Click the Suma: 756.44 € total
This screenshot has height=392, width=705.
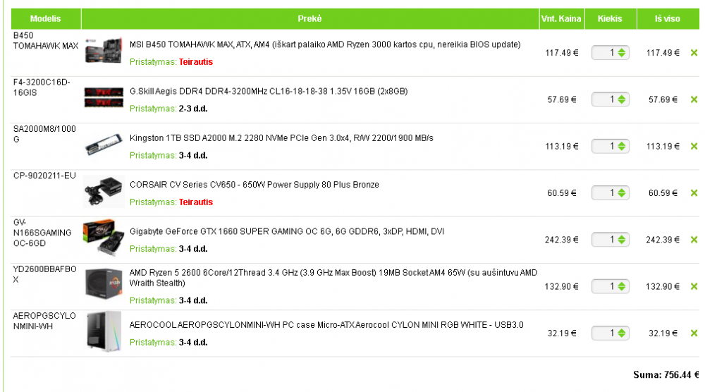pos(666,375)
